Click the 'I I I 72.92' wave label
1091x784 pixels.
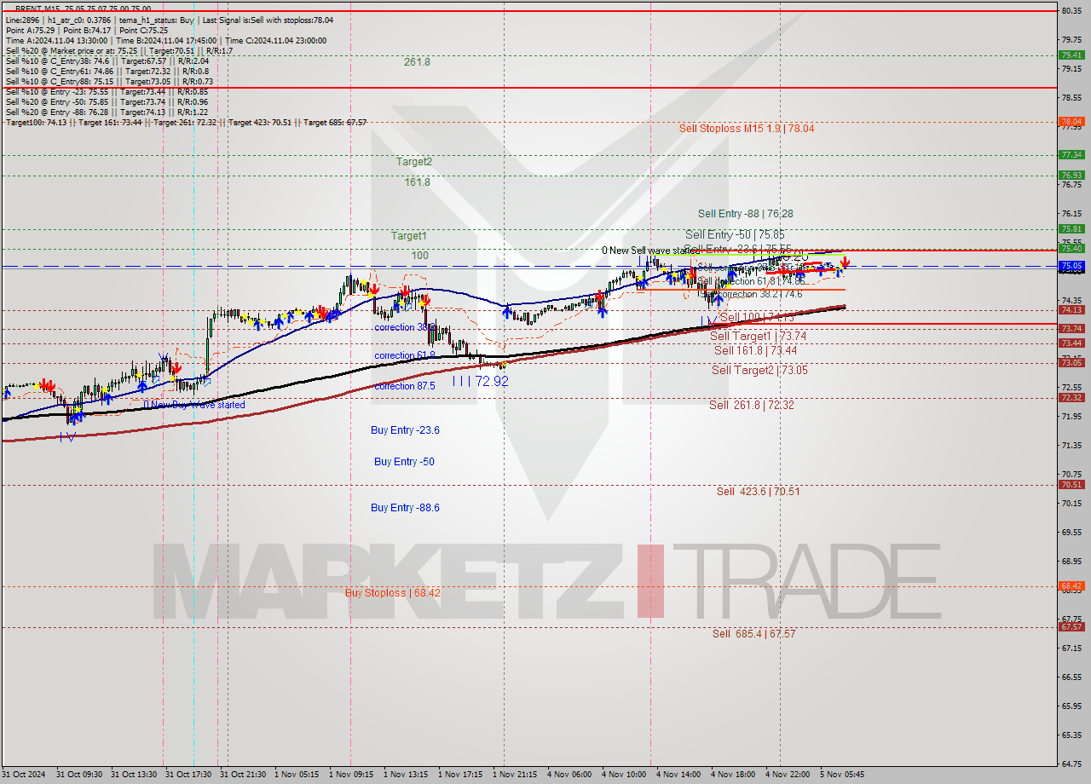(x=480, y=381)
